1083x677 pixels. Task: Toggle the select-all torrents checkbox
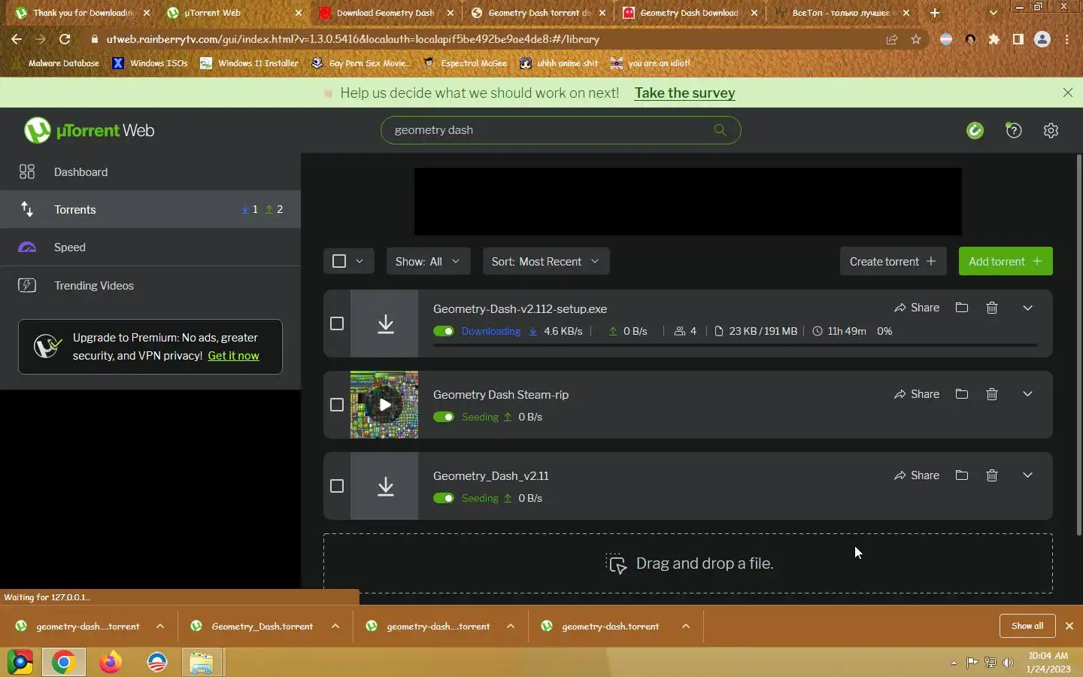pos(339,261)
